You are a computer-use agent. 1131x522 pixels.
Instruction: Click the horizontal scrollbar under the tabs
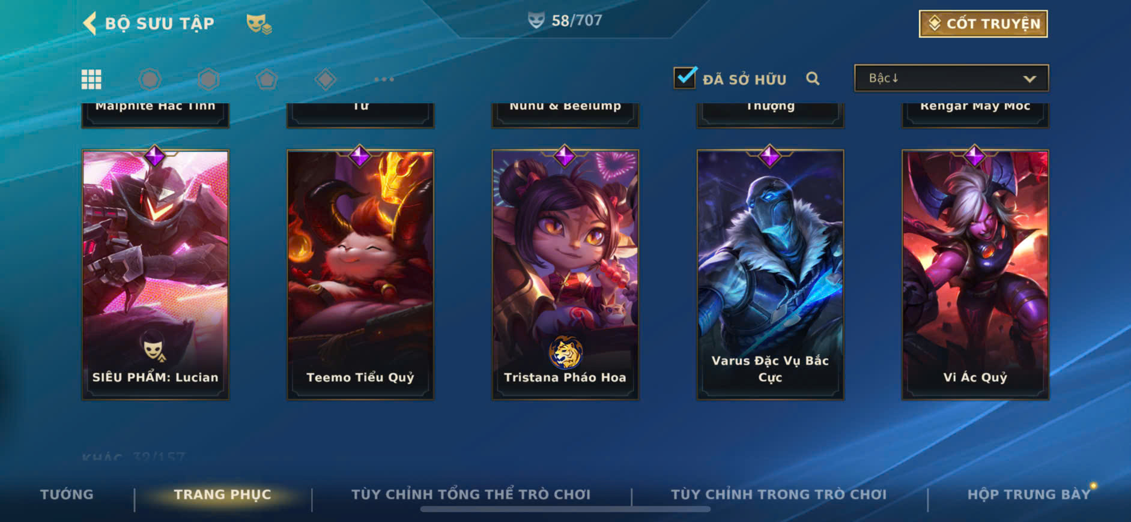click(565, 509)
